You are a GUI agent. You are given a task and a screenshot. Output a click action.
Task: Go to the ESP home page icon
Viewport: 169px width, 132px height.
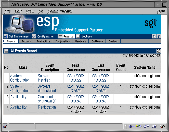pyautogui.click(x=154, y=36)
